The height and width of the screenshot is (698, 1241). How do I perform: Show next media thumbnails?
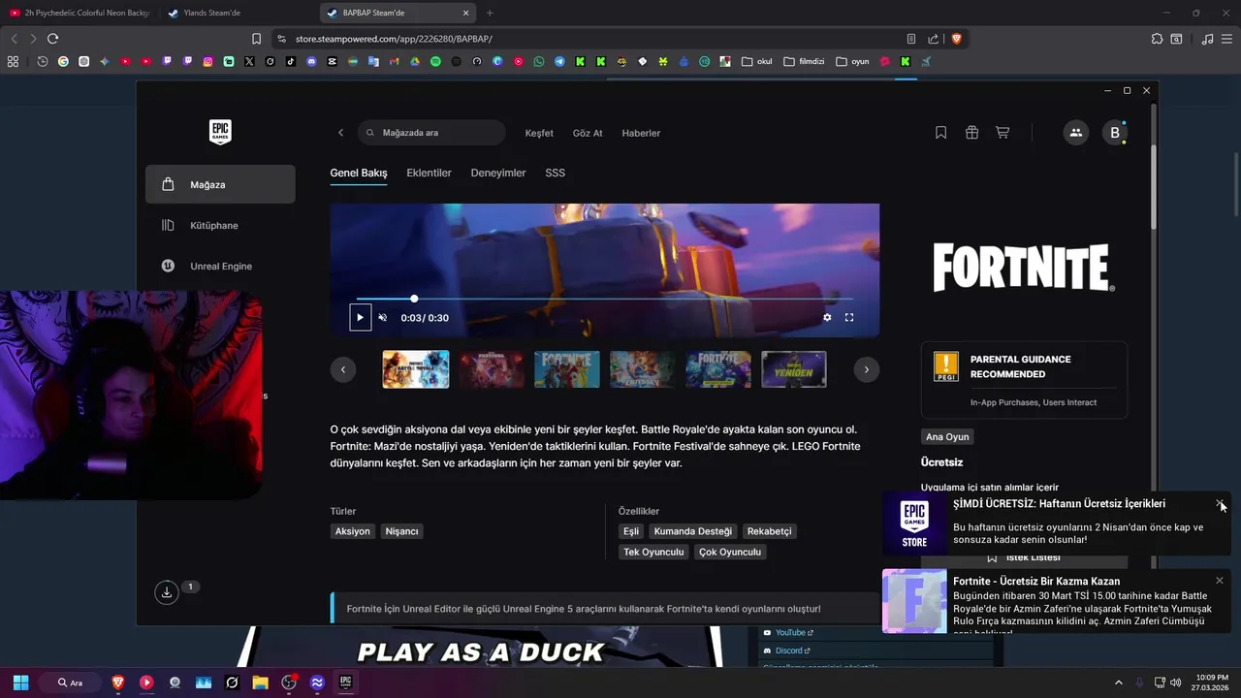tap(866, 369)
